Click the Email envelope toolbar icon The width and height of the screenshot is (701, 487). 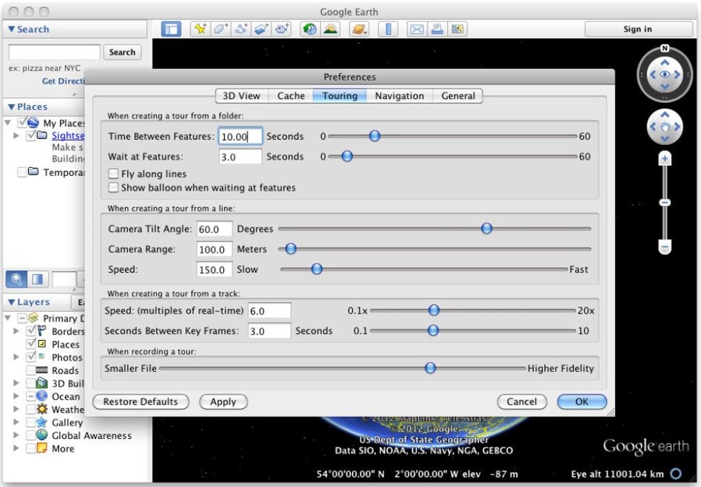[416, 30]
